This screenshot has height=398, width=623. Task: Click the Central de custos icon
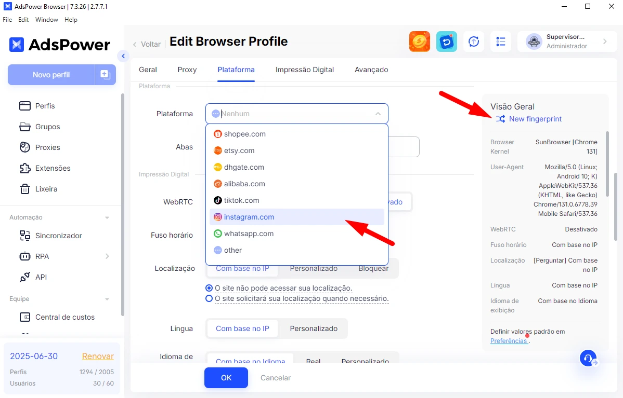[x=24, y=317]
